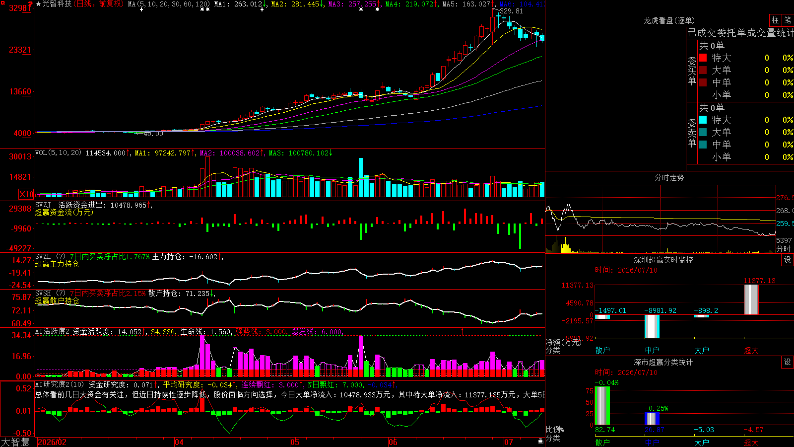Click the plus event marker beneath MA1 value 263.012
Screen dimensions: 794x447
pos(262,9)
